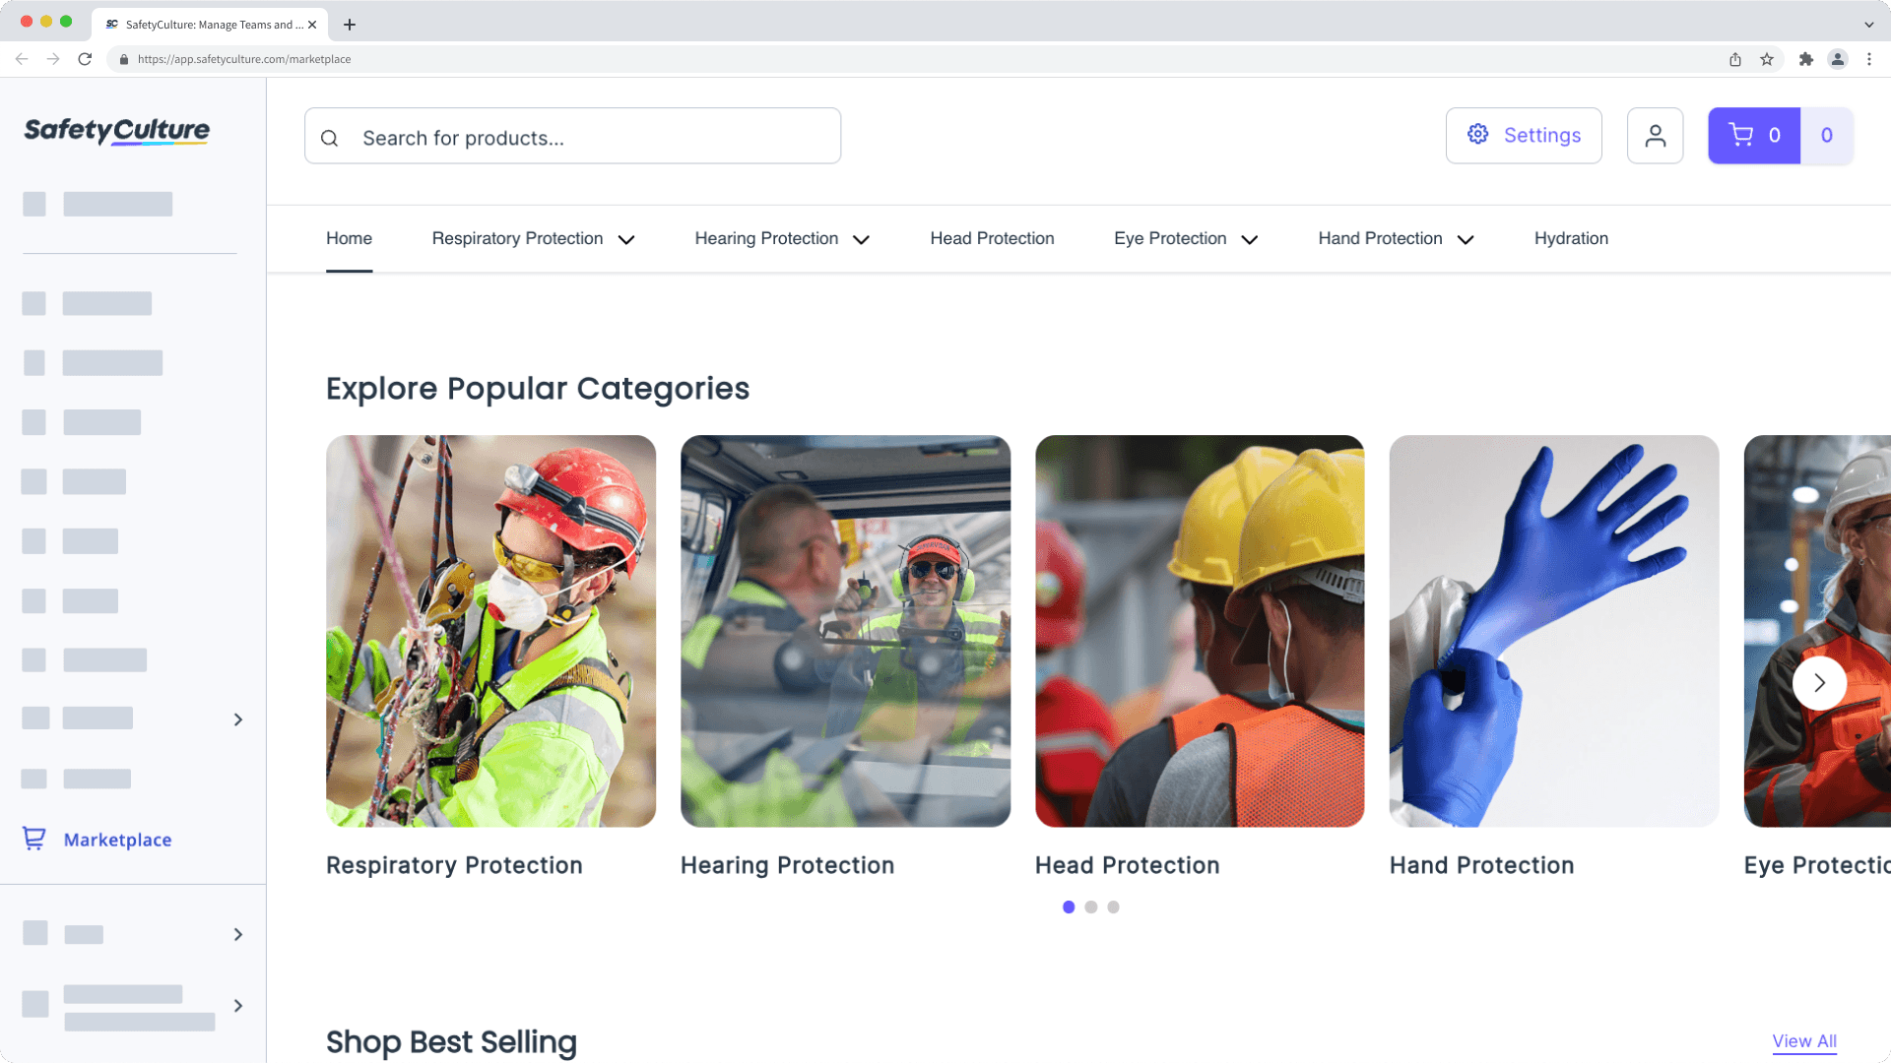Click the user account profile icon
This screenshot has width=1891, height=1063.
[x=1656, y=135]
